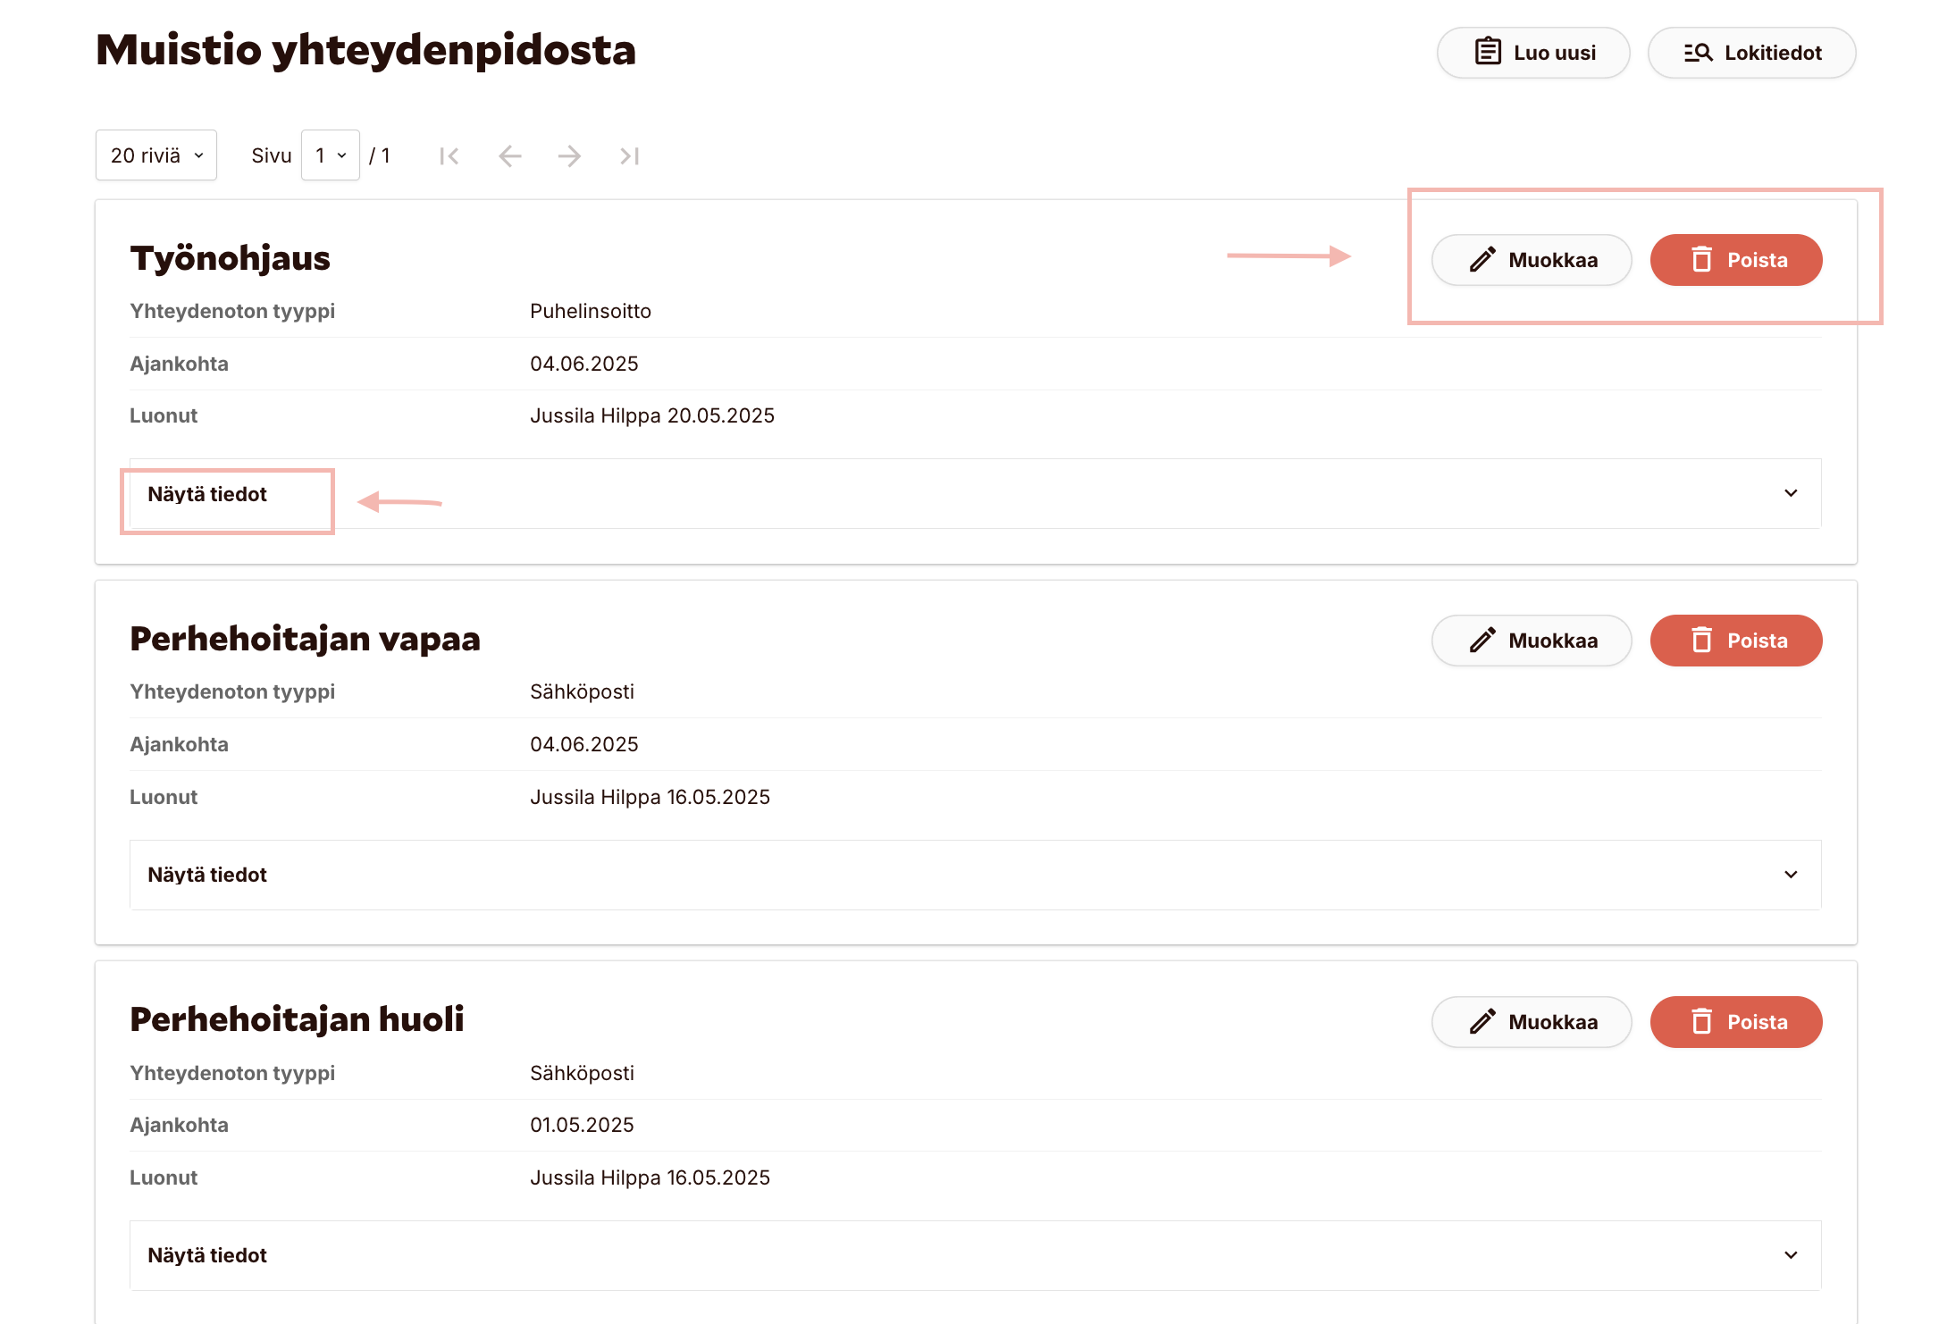The image size is (1939, 1324).
Task: Click pencil icon for Perhehoitajan huoli entry
Action: click(x=1482, y=1022)
